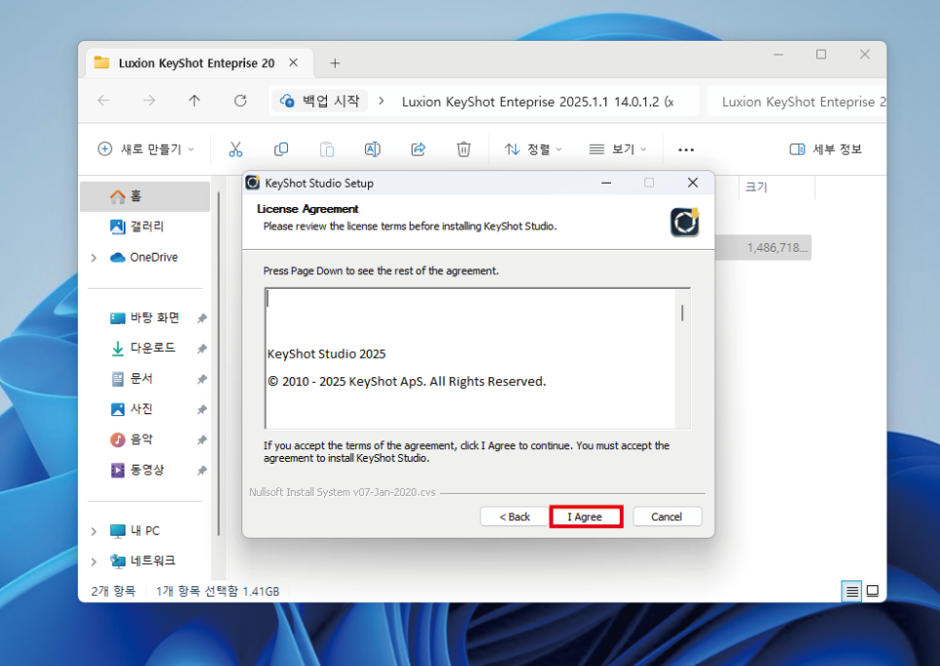The width and height of the screenshot is (940, 666).
Task: Click the pin icon next to 동영상
Action: tap(202, 471)
